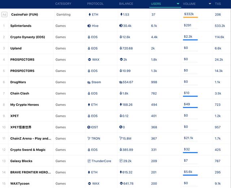Click the Steem protocol icon for DrugWars
The height and width of the screenshot is (188, 231).
89,82
